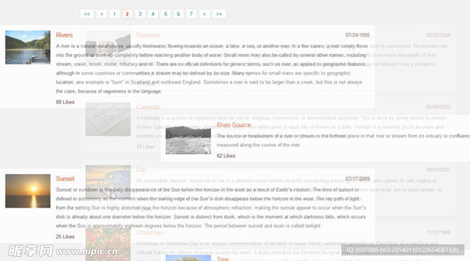This screenshot has height=261, width=470.
Task: Open page 7 of results
Action: [x=191, y=14]
